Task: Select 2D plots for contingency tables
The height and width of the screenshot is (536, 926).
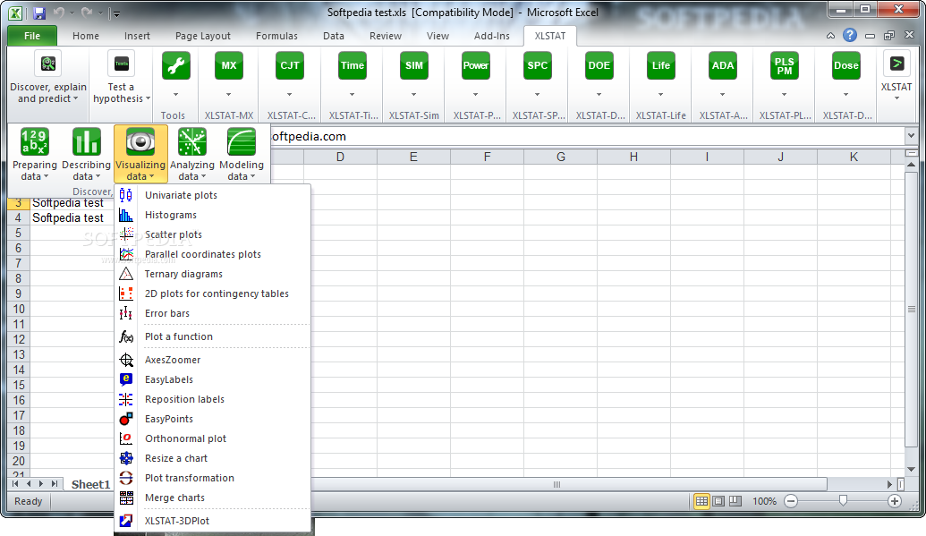Action: [212, 294]
